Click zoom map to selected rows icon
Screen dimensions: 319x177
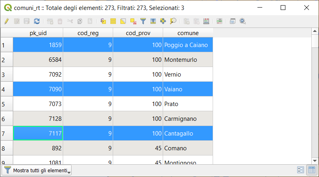pos(173,21)
